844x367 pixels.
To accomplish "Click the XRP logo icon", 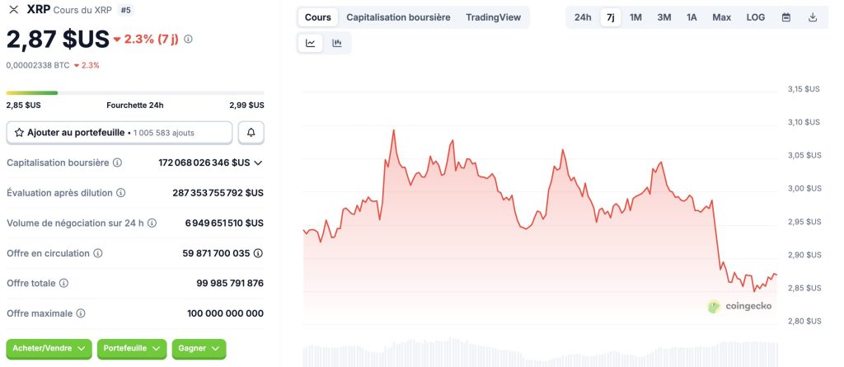I will point(13,10).
